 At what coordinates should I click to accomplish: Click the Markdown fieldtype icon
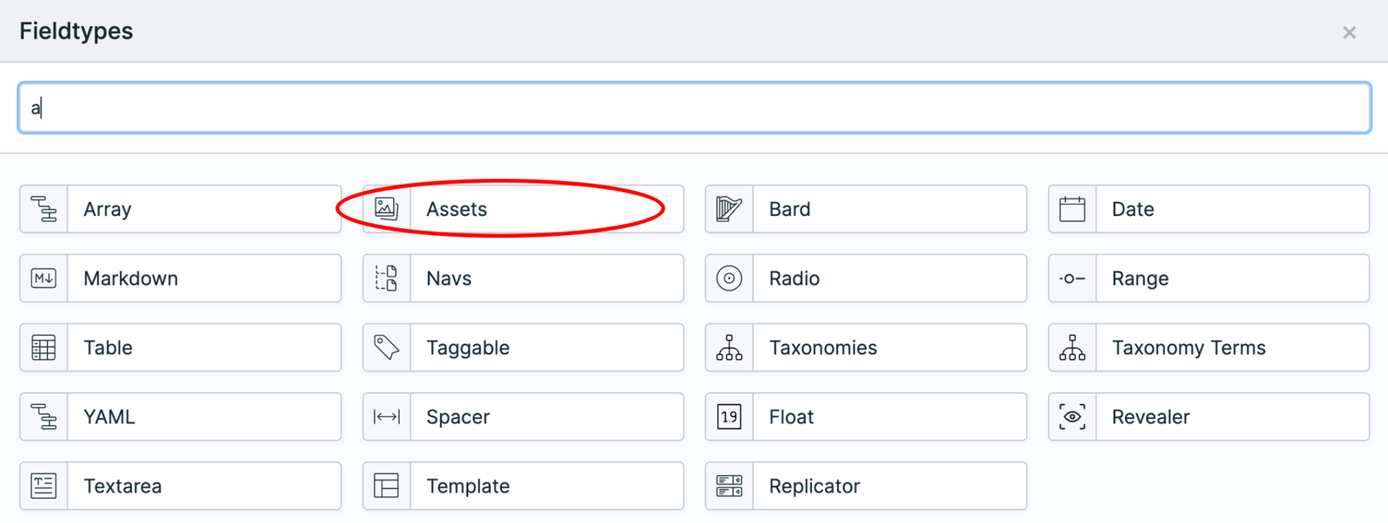(x=43, y=278)
